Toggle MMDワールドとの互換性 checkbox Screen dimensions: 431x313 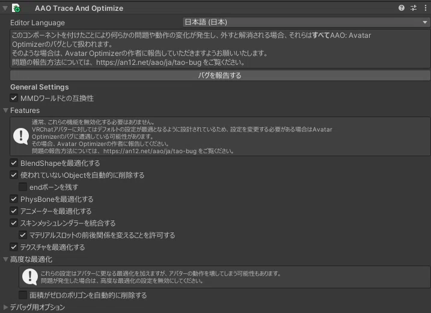point(14,98)
